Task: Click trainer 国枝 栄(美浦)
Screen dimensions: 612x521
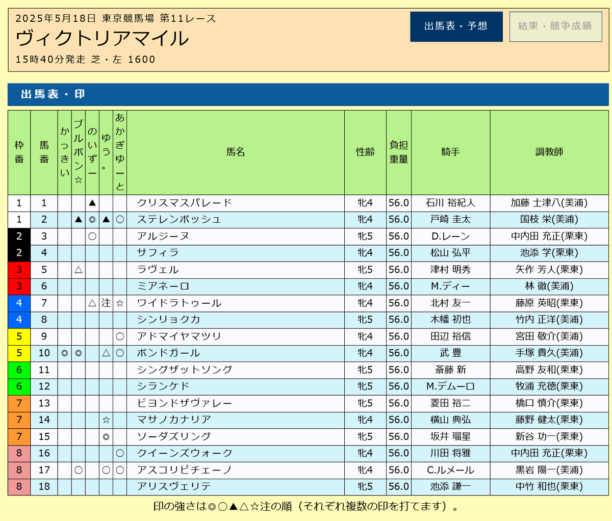Action: point(549,220)
